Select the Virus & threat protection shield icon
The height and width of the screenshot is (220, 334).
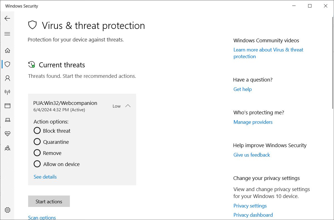8,64
